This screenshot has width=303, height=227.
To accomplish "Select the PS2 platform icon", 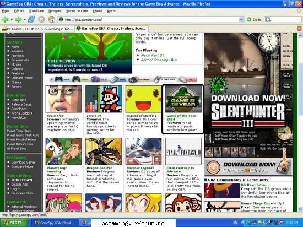I will coord(62,79).
